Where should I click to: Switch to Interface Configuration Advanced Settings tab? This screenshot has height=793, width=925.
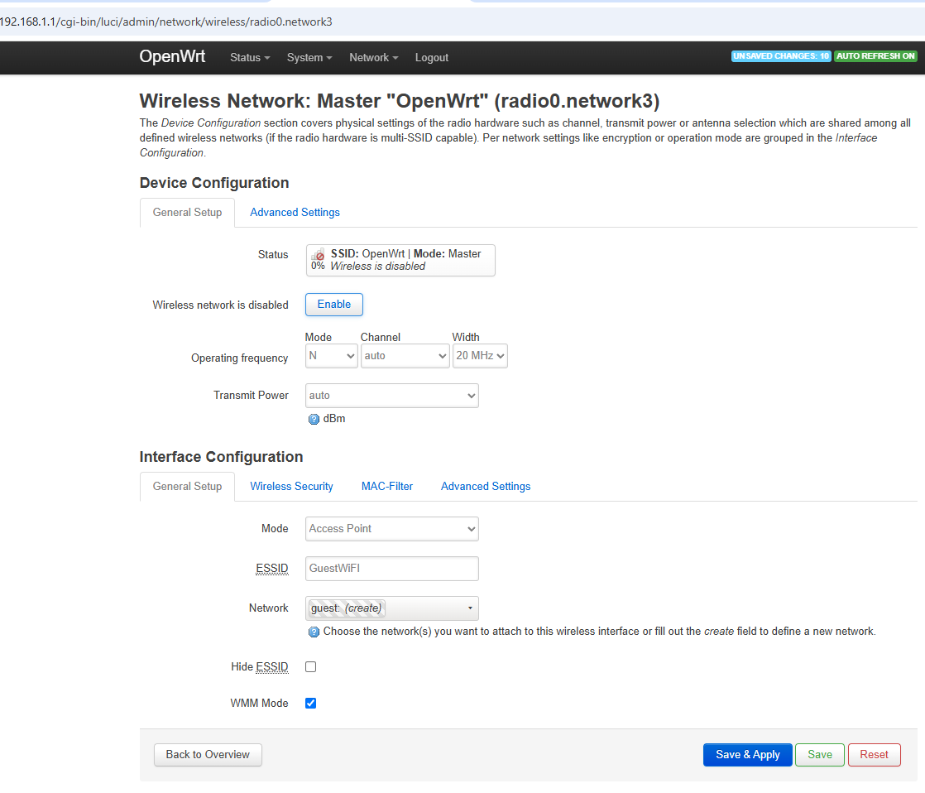point(486,486)
